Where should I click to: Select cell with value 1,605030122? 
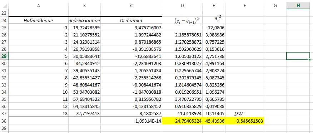tap(182, 56)
